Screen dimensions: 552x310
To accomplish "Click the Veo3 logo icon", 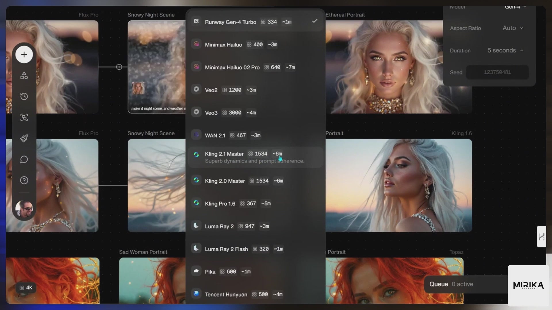I will tap(196, 112).
